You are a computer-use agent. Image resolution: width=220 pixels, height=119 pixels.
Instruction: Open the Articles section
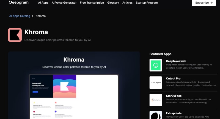pos(127,3)
